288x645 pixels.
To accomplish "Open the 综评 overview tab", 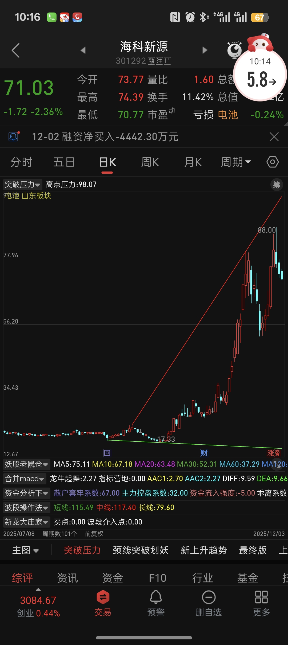I will pos(22,578).
